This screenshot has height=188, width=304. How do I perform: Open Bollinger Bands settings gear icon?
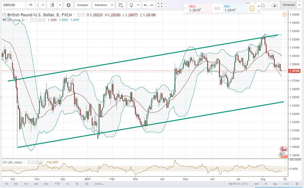point(36,20)
